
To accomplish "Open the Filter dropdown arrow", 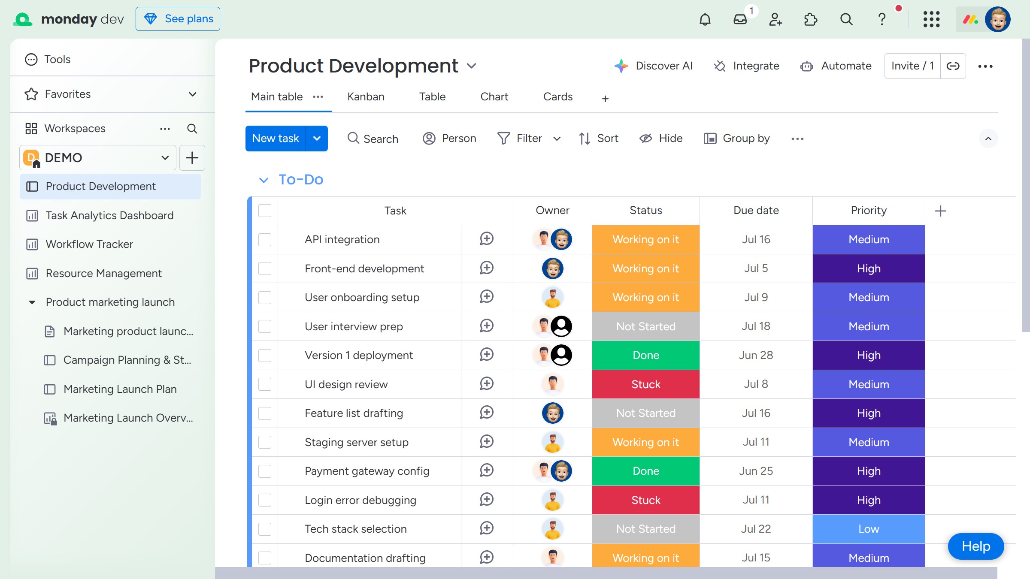I will (557, 139).
